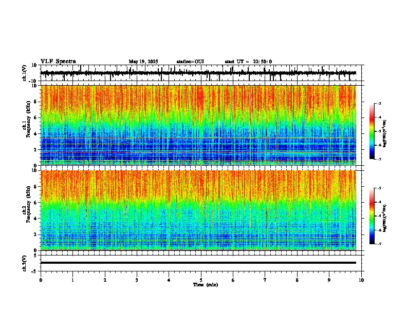Click the time axis tick label "9"

pos(329,280)
